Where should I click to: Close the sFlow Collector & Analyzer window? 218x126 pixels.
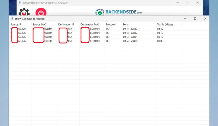point(205,18)
